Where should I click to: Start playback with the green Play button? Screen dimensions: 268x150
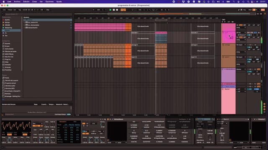tap(111, 10)
